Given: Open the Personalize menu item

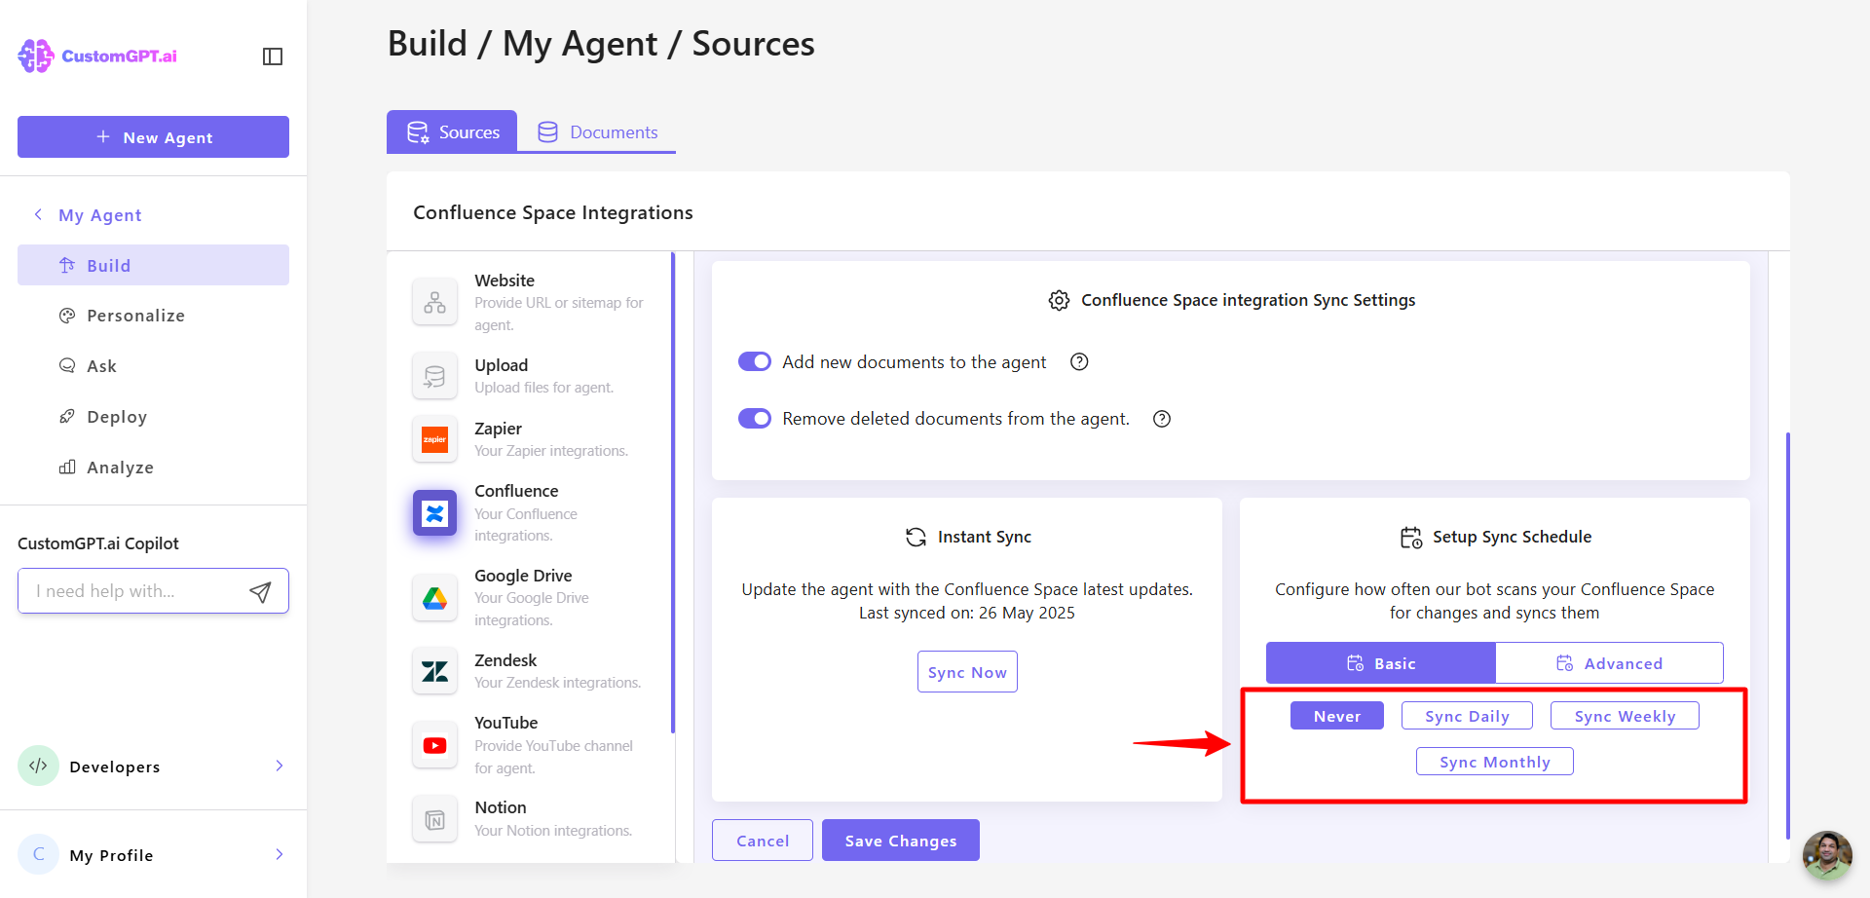Looking at the screenshot, I should pyautogui.click(x=153, y=316).
